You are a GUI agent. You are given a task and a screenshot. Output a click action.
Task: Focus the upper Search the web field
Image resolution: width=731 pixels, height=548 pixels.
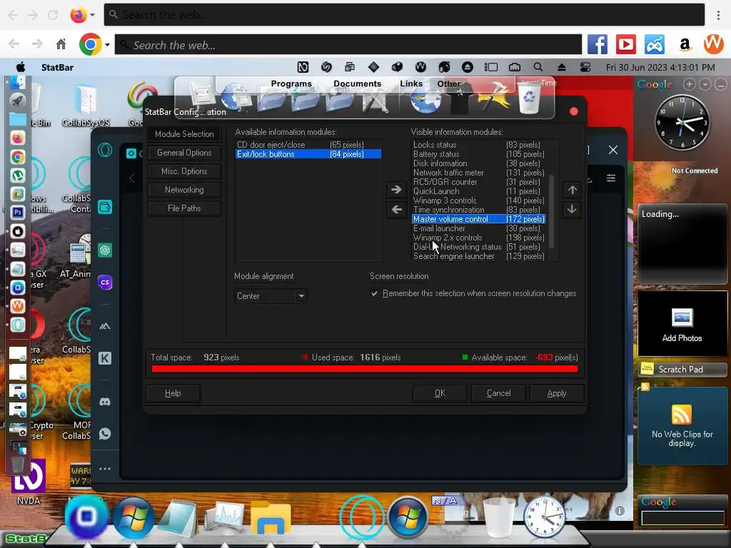(x=404, y=15)
